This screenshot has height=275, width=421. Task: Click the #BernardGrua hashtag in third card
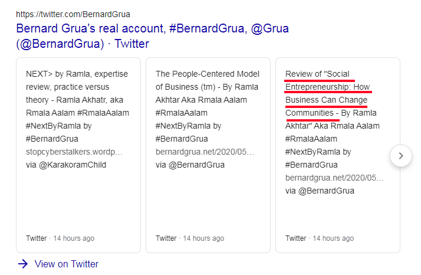(311, 165)
